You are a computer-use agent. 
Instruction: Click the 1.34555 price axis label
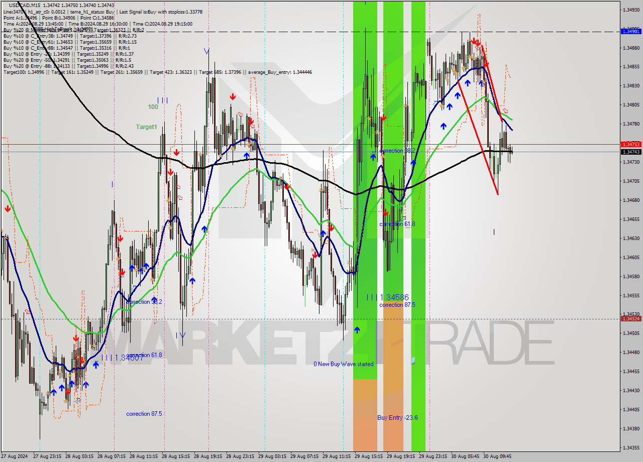[x=631, y=295]
